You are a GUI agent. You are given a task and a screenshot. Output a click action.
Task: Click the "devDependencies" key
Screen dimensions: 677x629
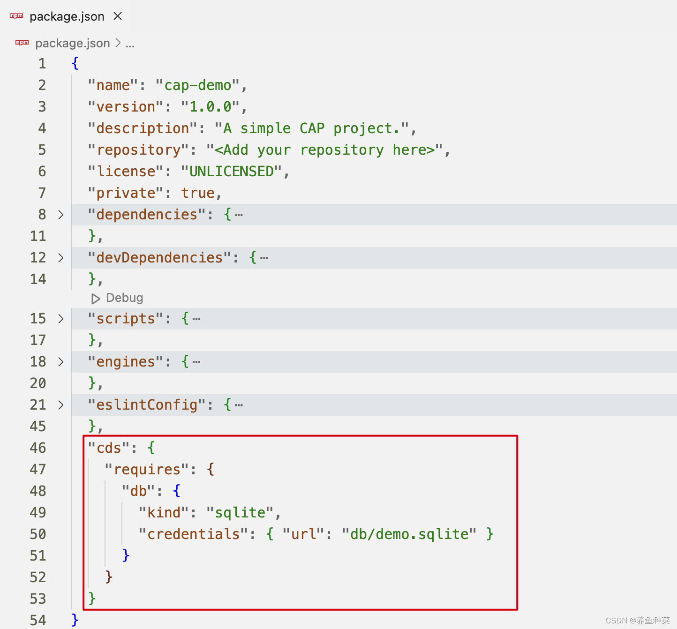[159, 258]
